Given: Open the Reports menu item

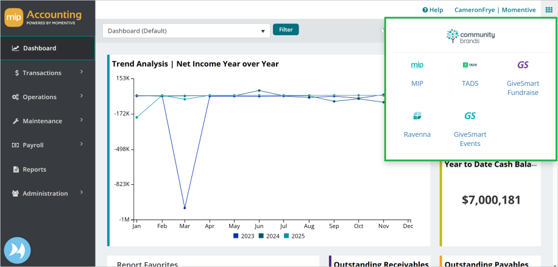Looking at the screenshot, I should [48, 169].
